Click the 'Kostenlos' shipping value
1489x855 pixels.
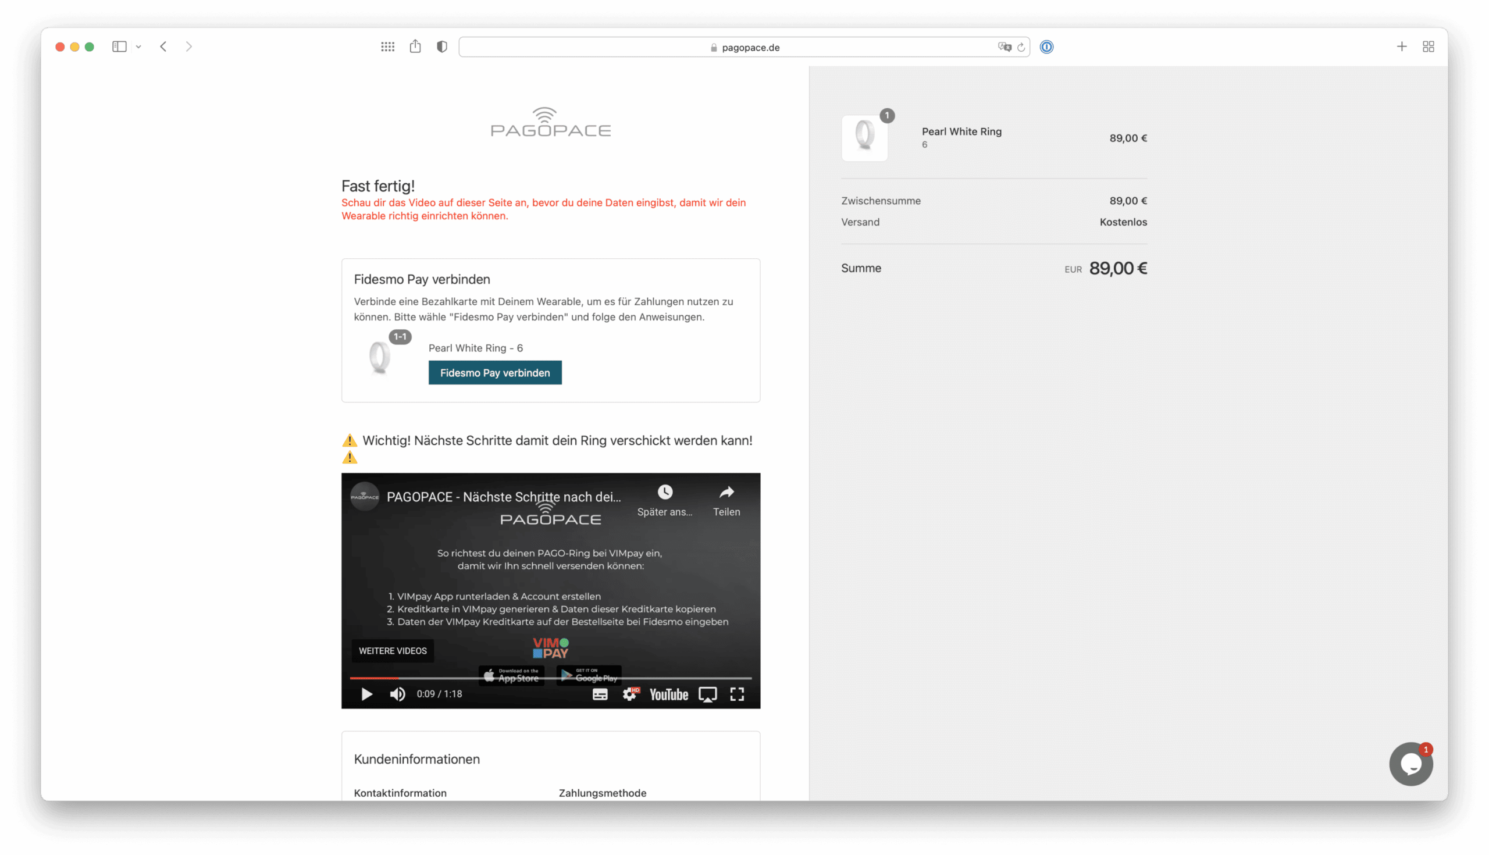tap(1123, 222)
